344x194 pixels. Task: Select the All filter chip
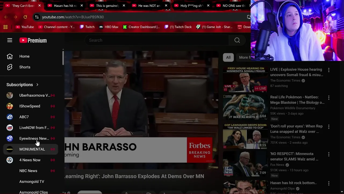click(228, 57)
